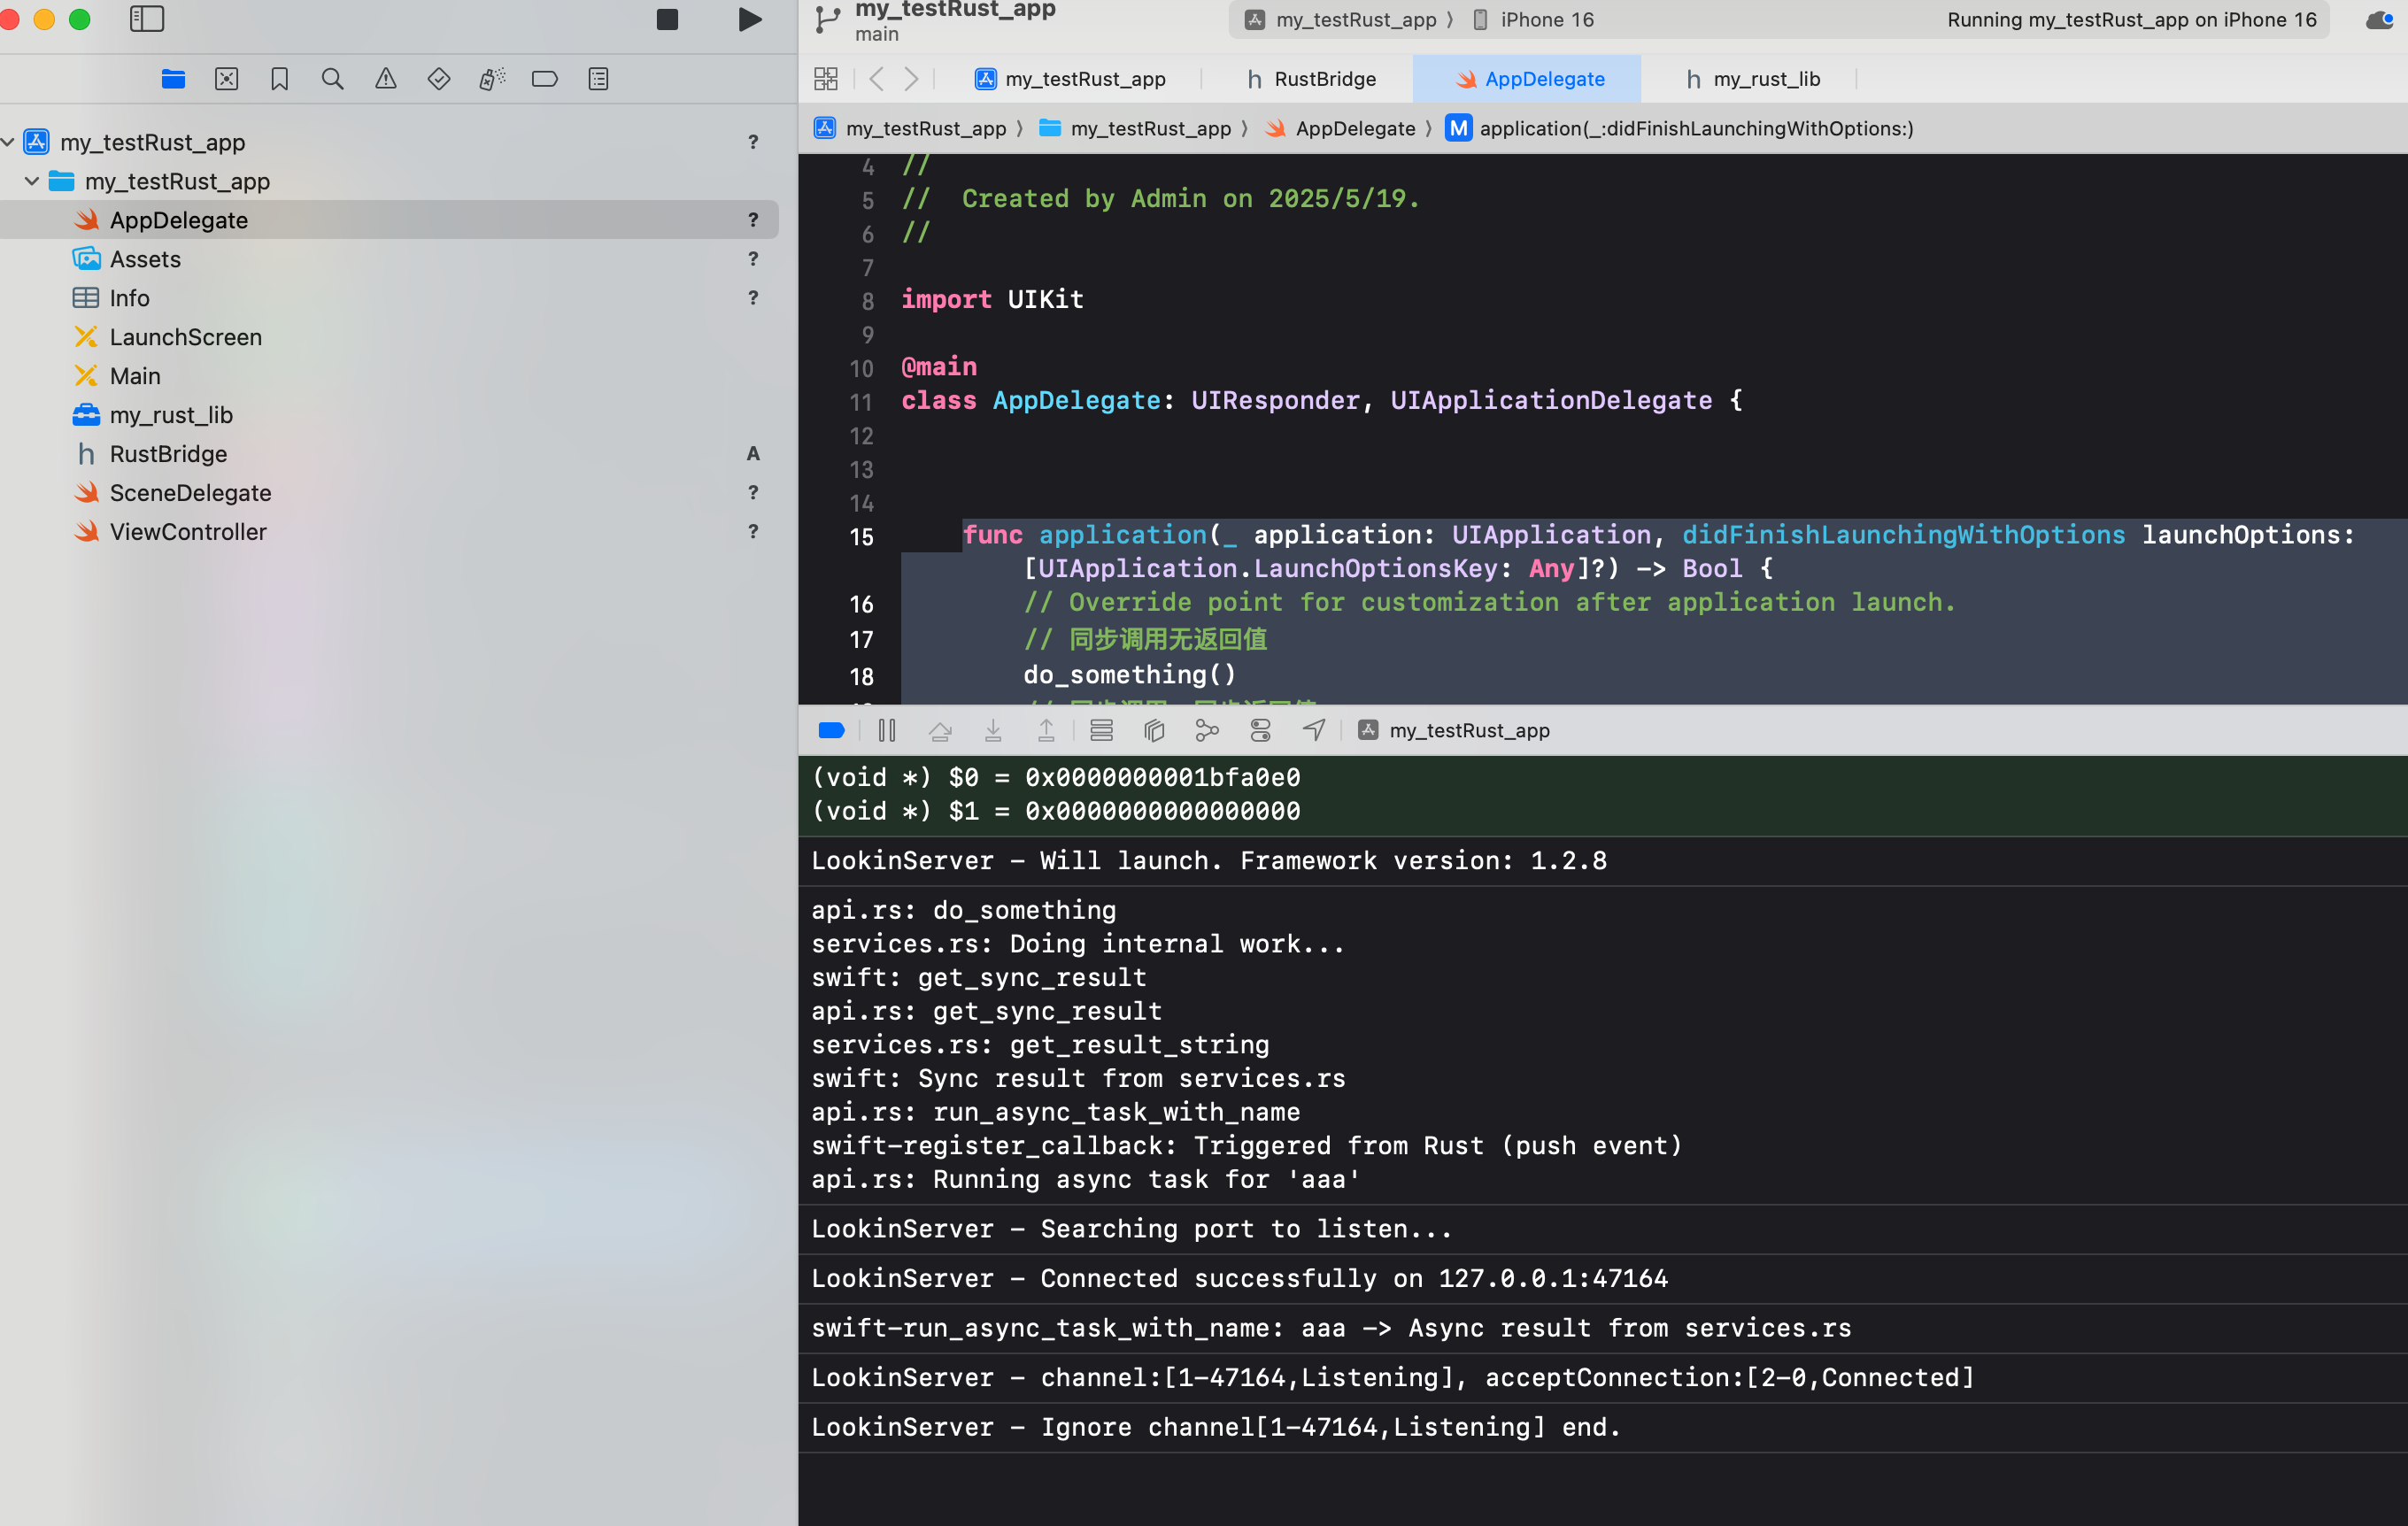This screenshot has height=1526, width=2408.
Task: Click the api.rs: do_something console line
Action: click(963, 910)
